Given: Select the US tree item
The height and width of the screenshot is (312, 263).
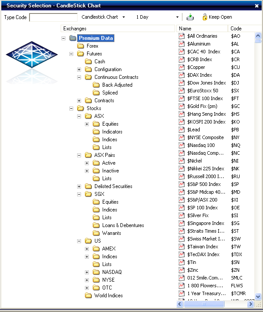Looking at the screenshot, I should point(97,241).
